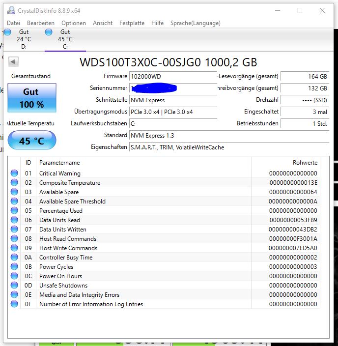The image size is (338, 346).
Task: Click the Rohwerte column header
Action: tap(285, 163)
